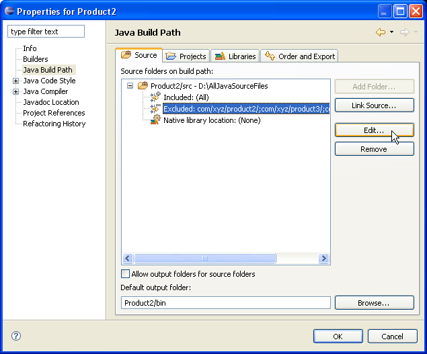
Task: Click the help question mark icon
Action: coord(16,336)
